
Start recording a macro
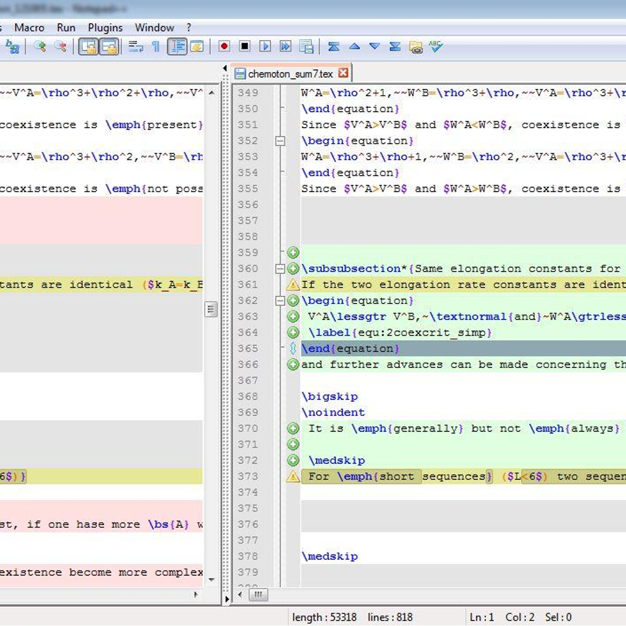coord(224,46)
